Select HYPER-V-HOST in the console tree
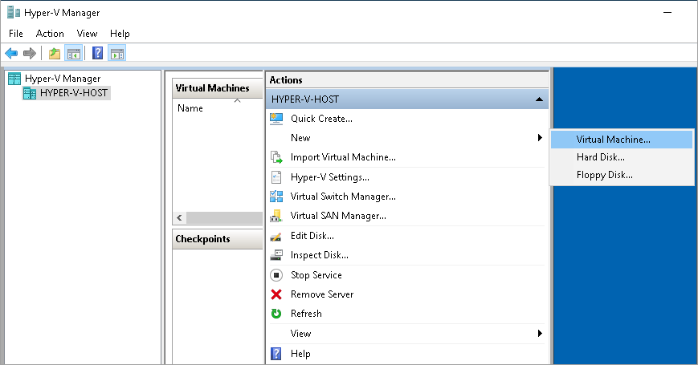 [74, 93]
